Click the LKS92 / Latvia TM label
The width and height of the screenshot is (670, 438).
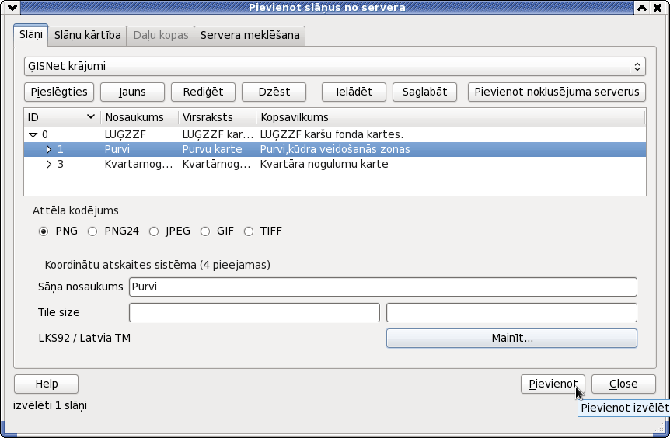(x=85, y=338)
